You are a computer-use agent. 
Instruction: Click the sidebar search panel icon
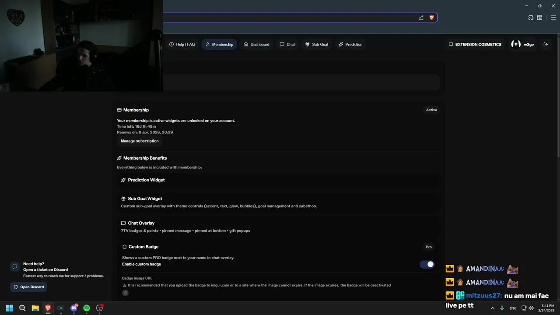(539, 17)
